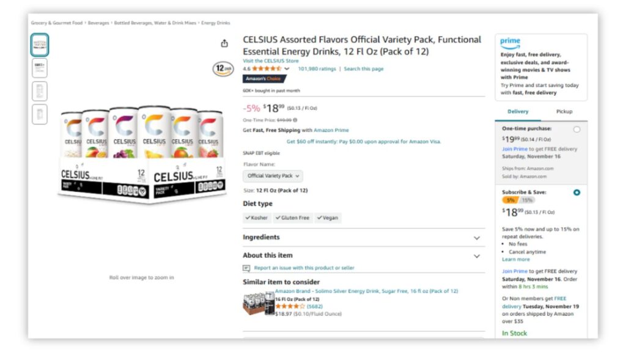Open the Visit the CELSIUS Store link
626x352 pixels.
pos(271,61)
